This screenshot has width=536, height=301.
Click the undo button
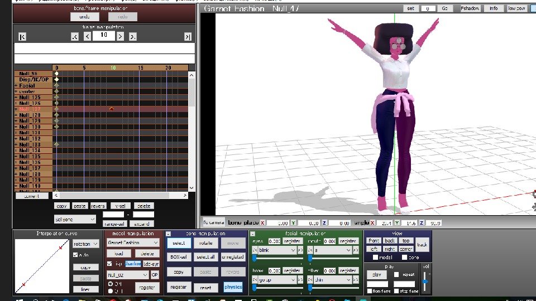pos(84,17)
